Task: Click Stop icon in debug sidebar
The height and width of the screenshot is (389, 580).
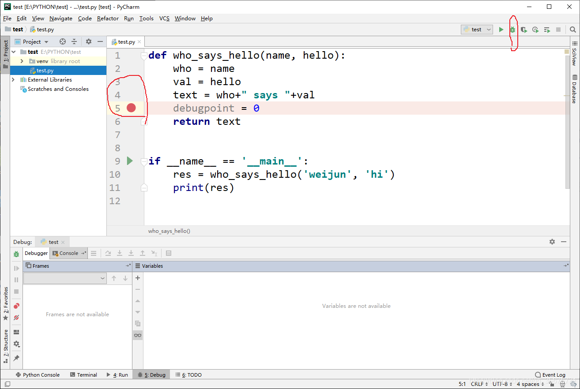Action: pyautogui.click(x=16, y=291)
